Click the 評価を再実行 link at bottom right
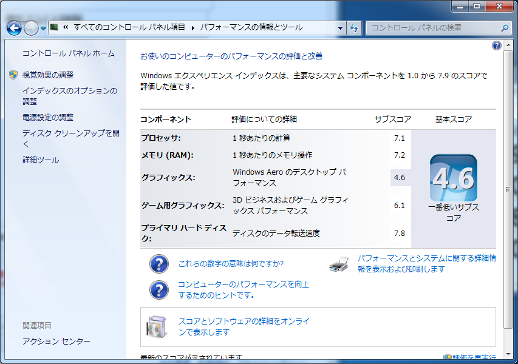 474,358
